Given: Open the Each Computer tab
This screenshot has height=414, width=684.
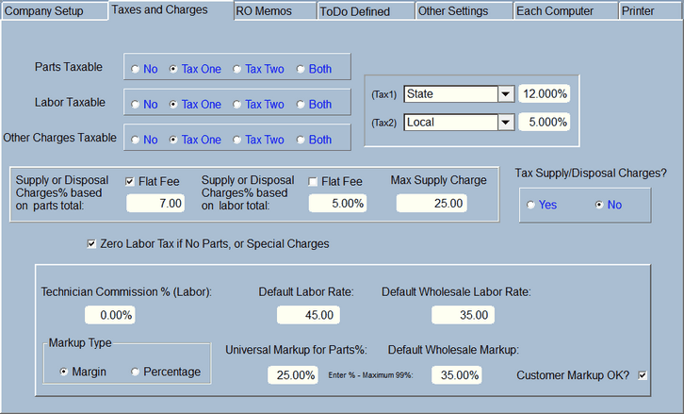Looking at the screenshot, I should point(565,11).
